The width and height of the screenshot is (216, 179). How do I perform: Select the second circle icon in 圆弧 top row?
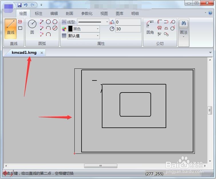(x=55, y=22)
